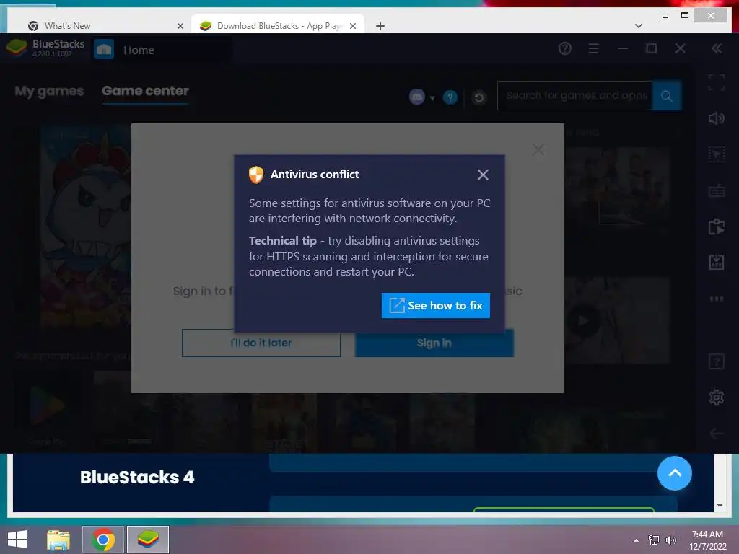The height and width of the screenshot is (554, 739).
Task: Open the BlueStacks help icon in title bar
Action: pos(564,48)
